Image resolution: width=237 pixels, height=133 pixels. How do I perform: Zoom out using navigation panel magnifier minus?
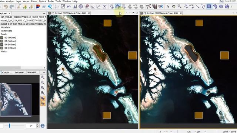43,82
